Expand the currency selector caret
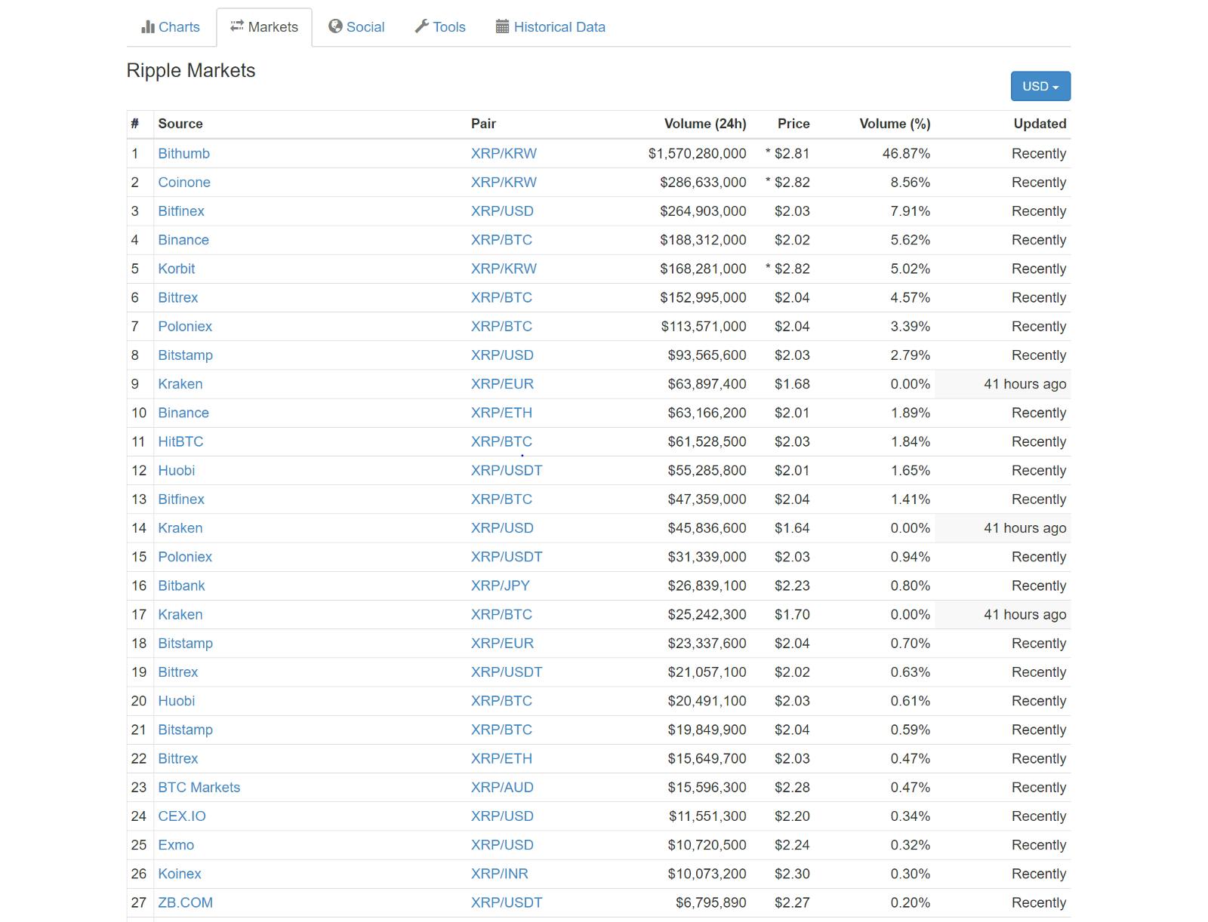This screenshot has height=922, width=1208. click(1055, 86)
